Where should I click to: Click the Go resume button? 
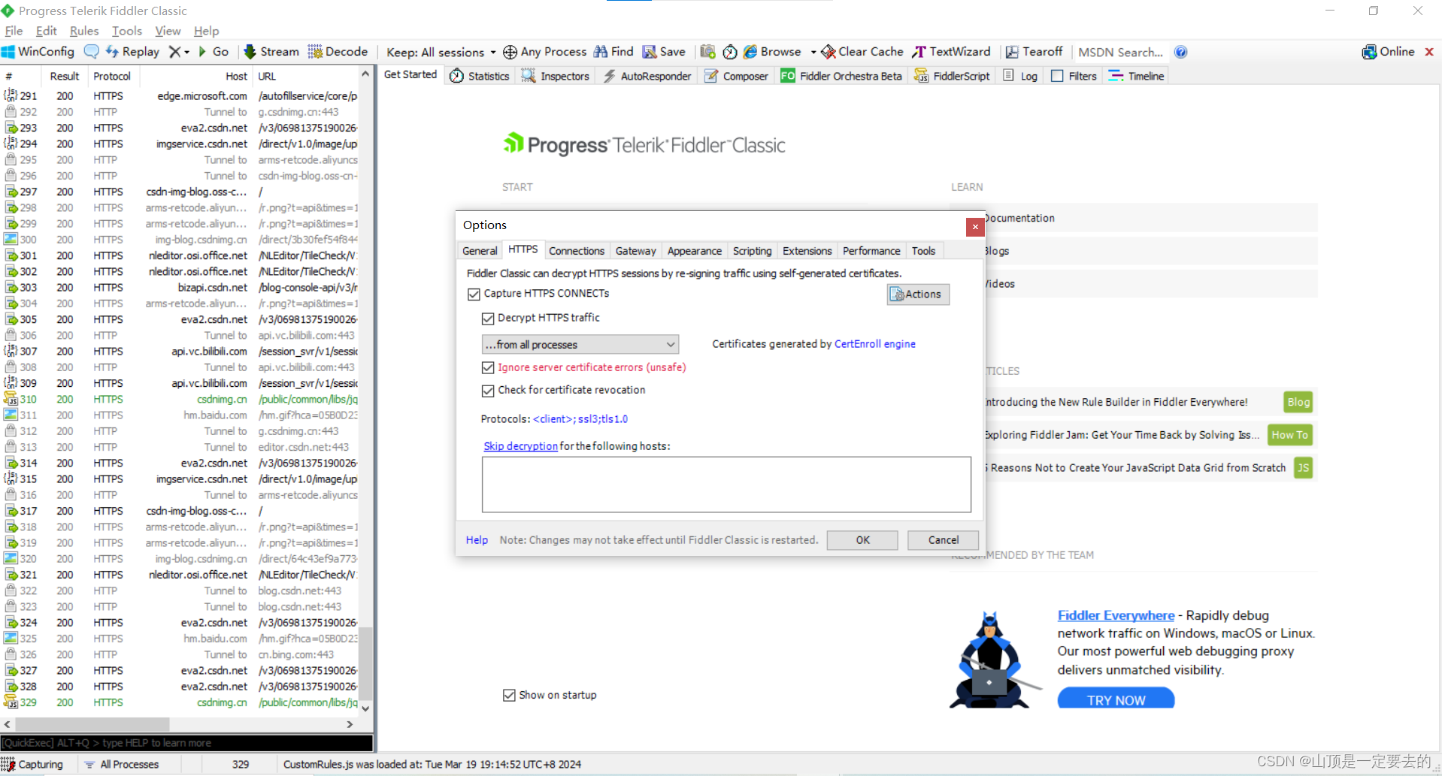tap(214, 52)
